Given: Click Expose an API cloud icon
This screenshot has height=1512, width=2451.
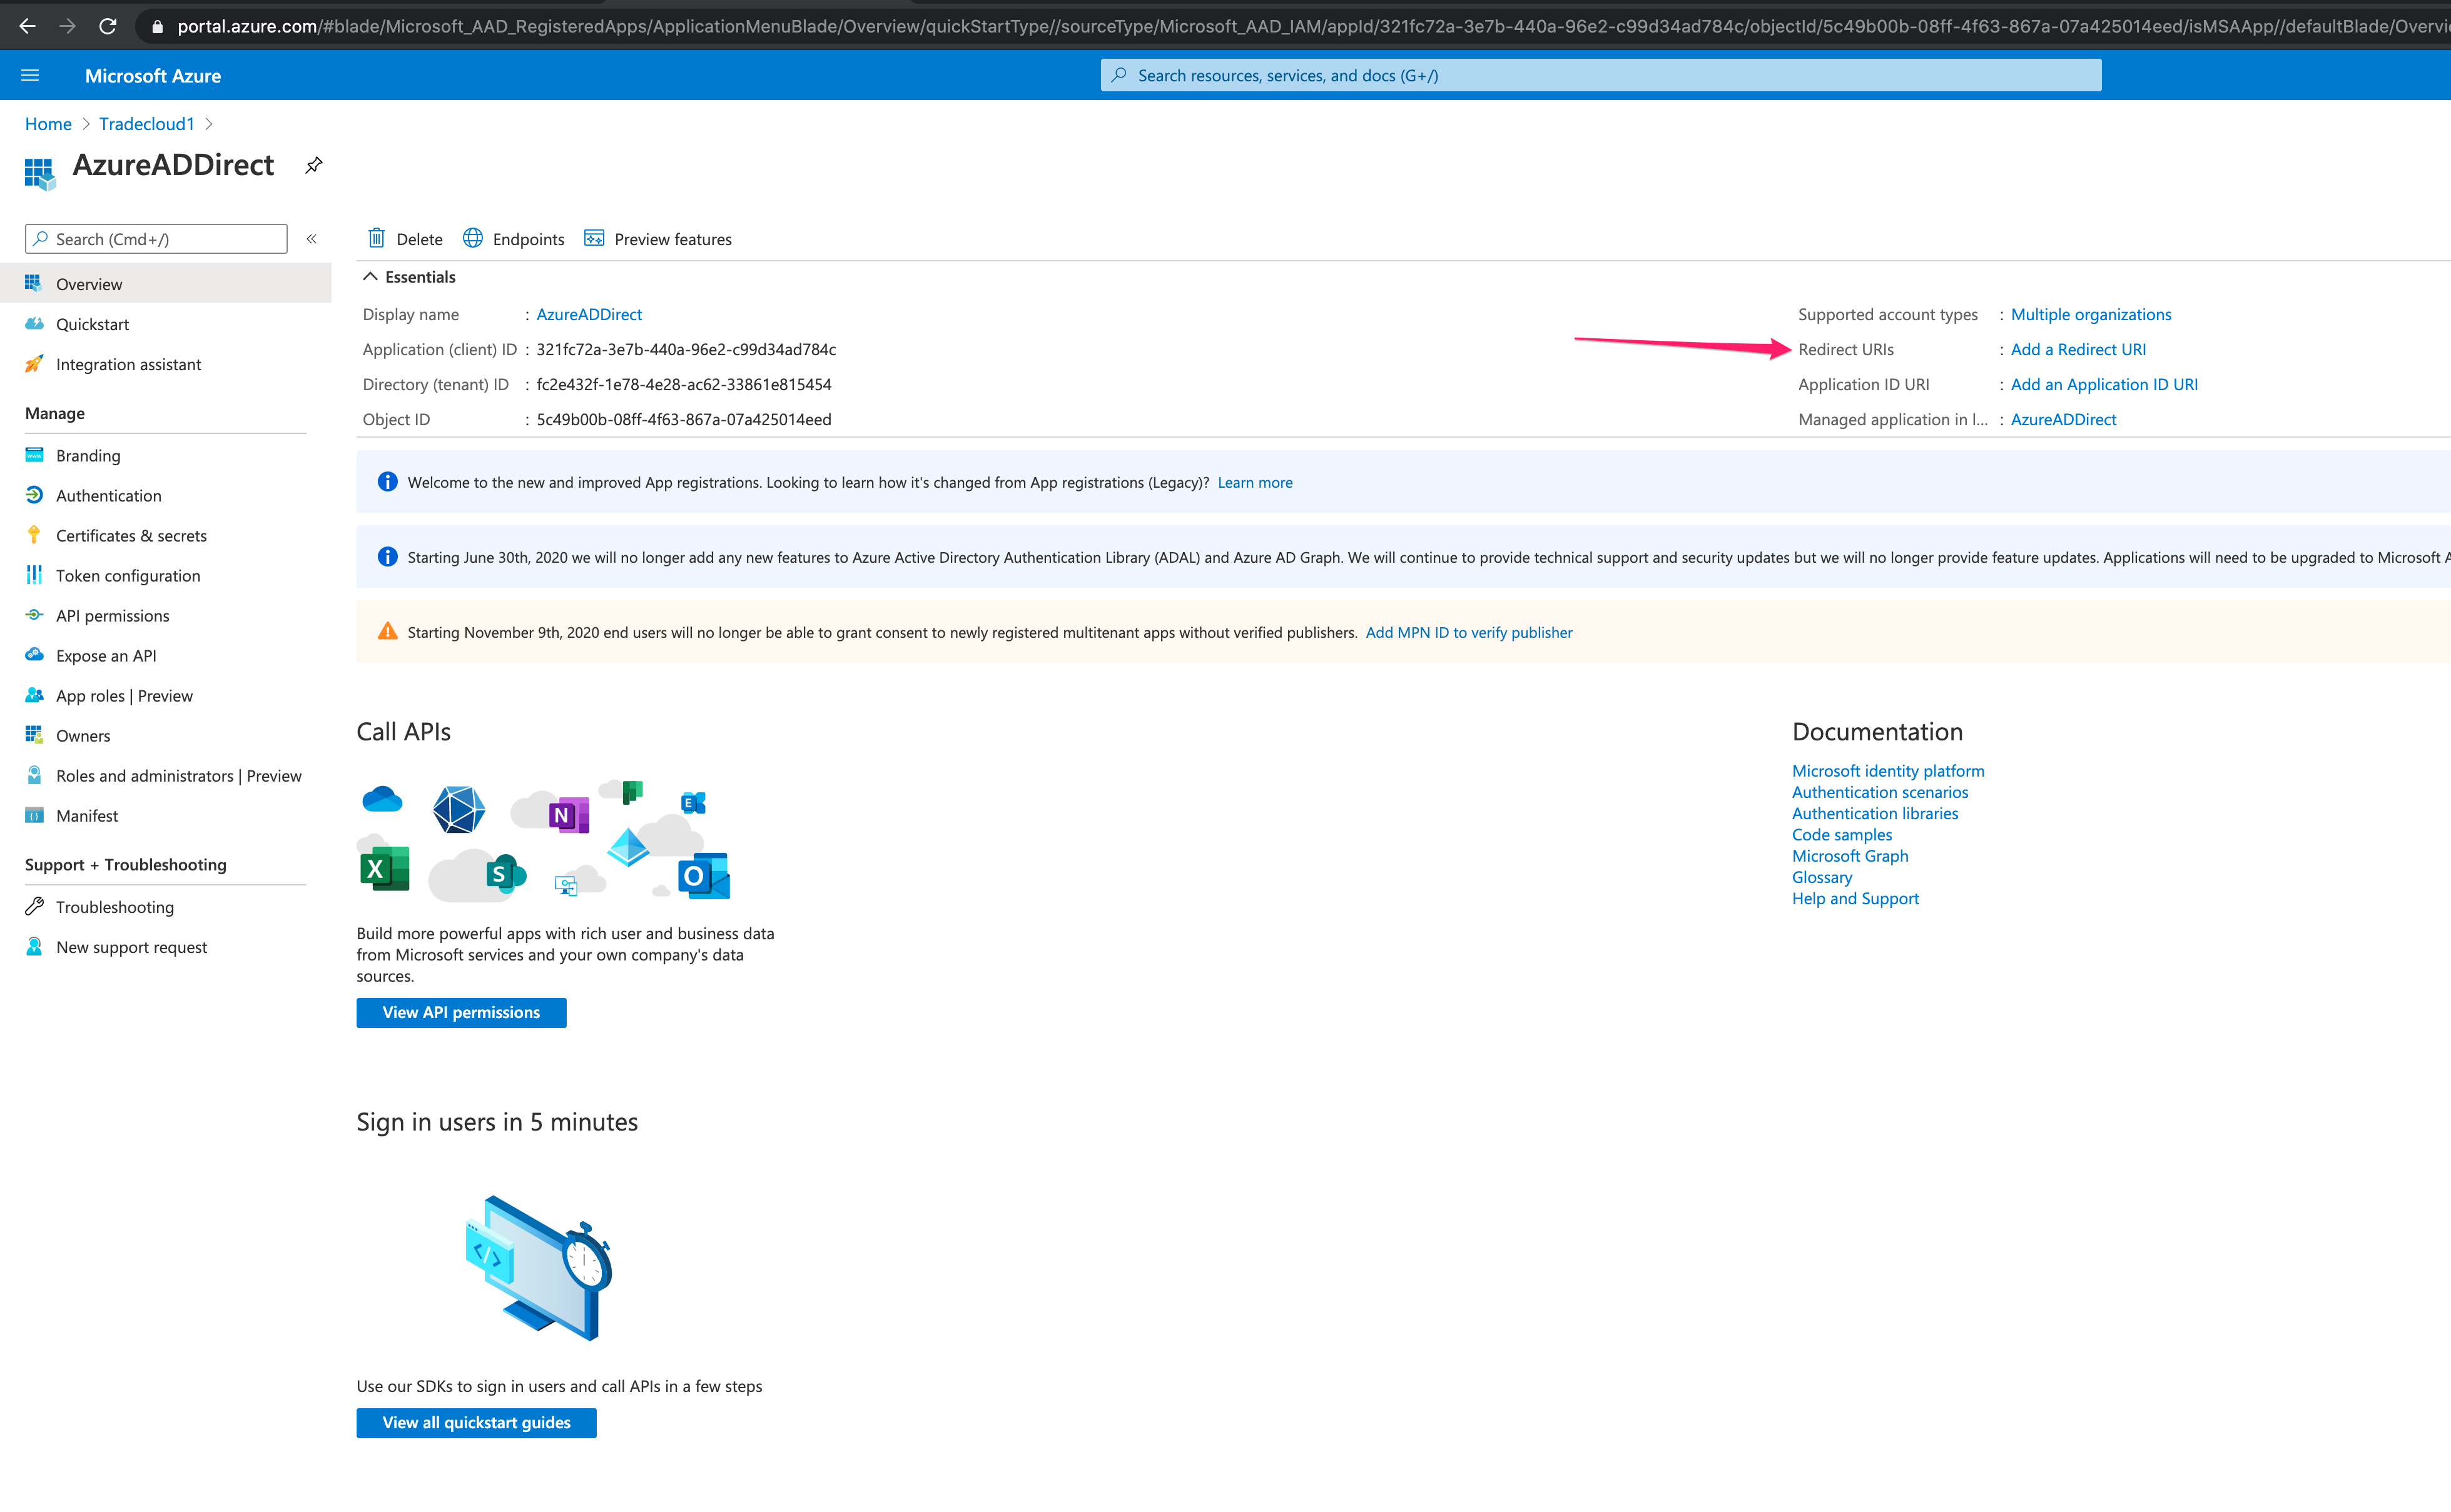Looking at the screenshot, I should tap(34, 655).
